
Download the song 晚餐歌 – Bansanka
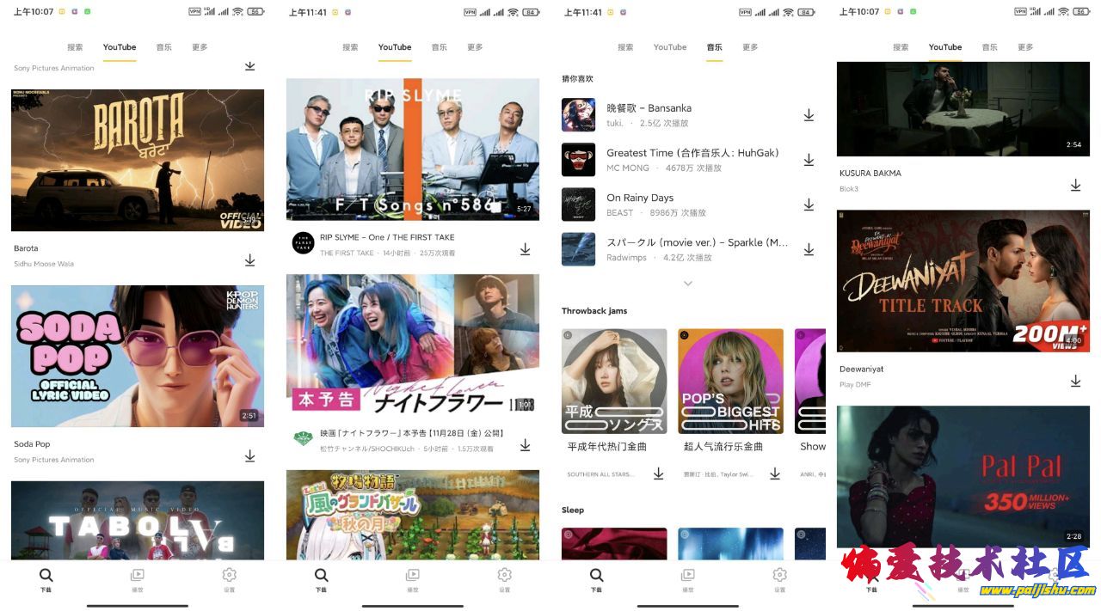(809, 115)
